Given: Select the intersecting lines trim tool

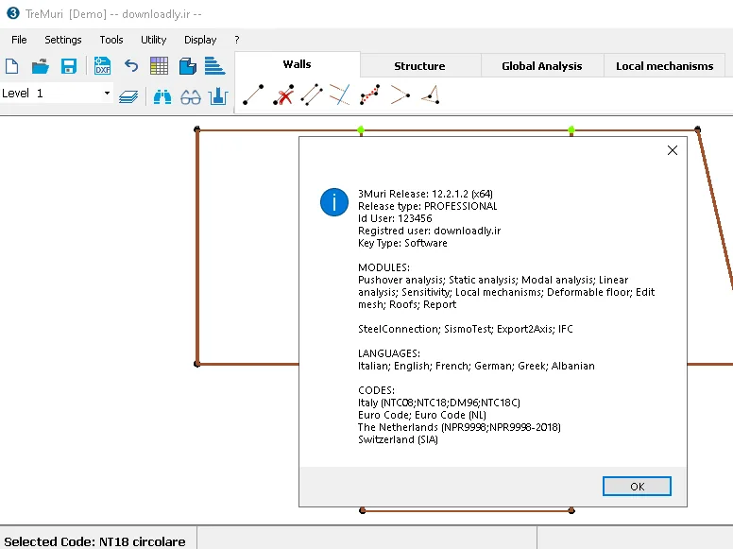Looking at the screenshot, I should coord(340,94).
